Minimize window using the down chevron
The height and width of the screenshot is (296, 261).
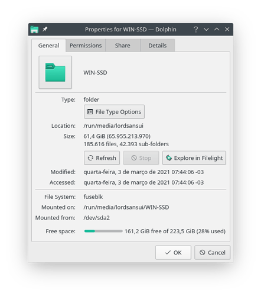[206, 30]
